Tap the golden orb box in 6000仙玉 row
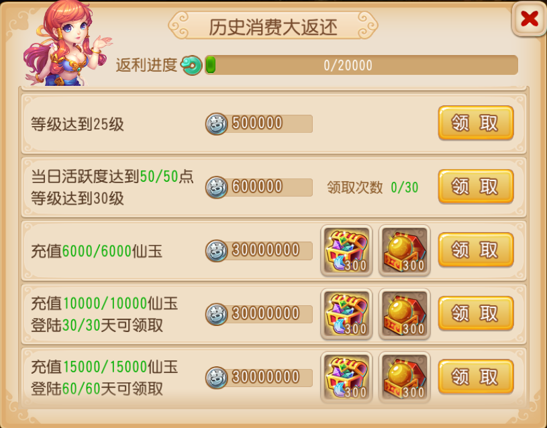Viewport: 547px width, 428px height. coord(404,250)
